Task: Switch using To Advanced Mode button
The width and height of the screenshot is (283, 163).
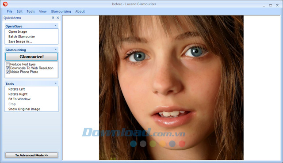Action: click(31, 155)
